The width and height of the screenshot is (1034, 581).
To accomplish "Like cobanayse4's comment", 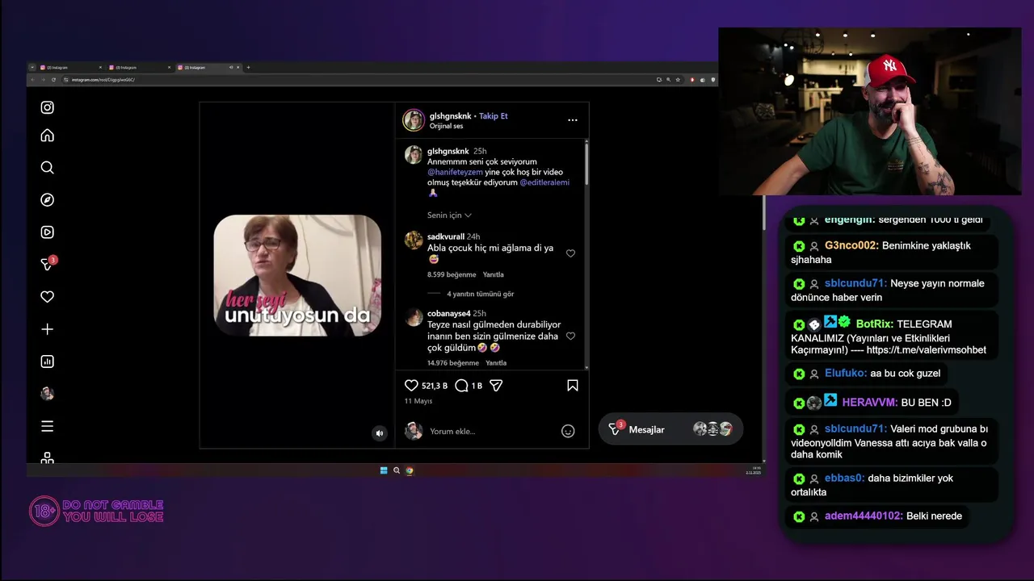I will click(x=570, y=336).
